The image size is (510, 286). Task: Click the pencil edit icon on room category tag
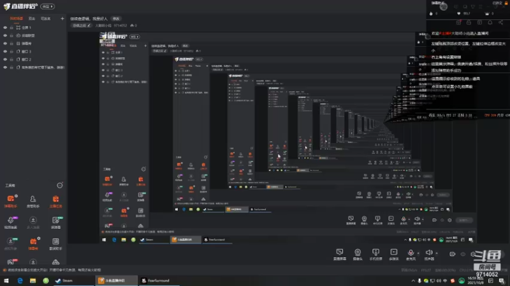click(89, 25)
